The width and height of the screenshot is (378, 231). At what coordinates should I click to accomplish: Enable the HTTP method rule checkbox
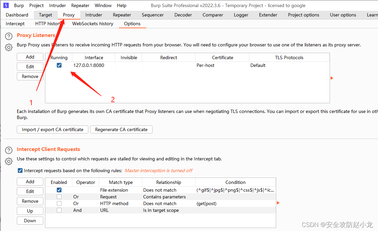click(59, 203)
